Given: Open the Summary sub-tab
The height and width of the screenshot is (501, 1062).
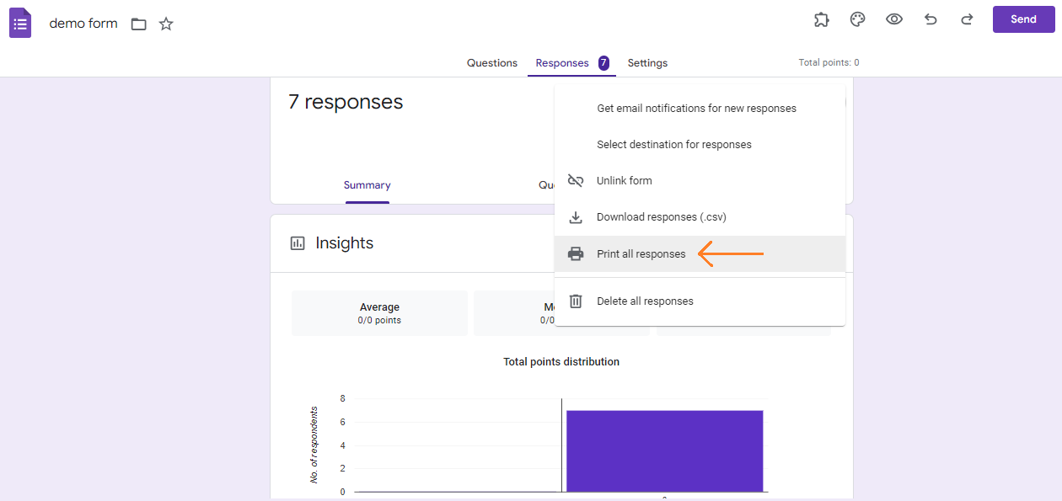Looking at the screenshot, I should [367, 185].
